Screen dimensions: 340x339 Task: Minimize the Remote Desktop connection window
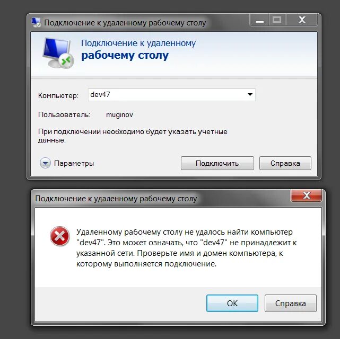tap(259, 20)
